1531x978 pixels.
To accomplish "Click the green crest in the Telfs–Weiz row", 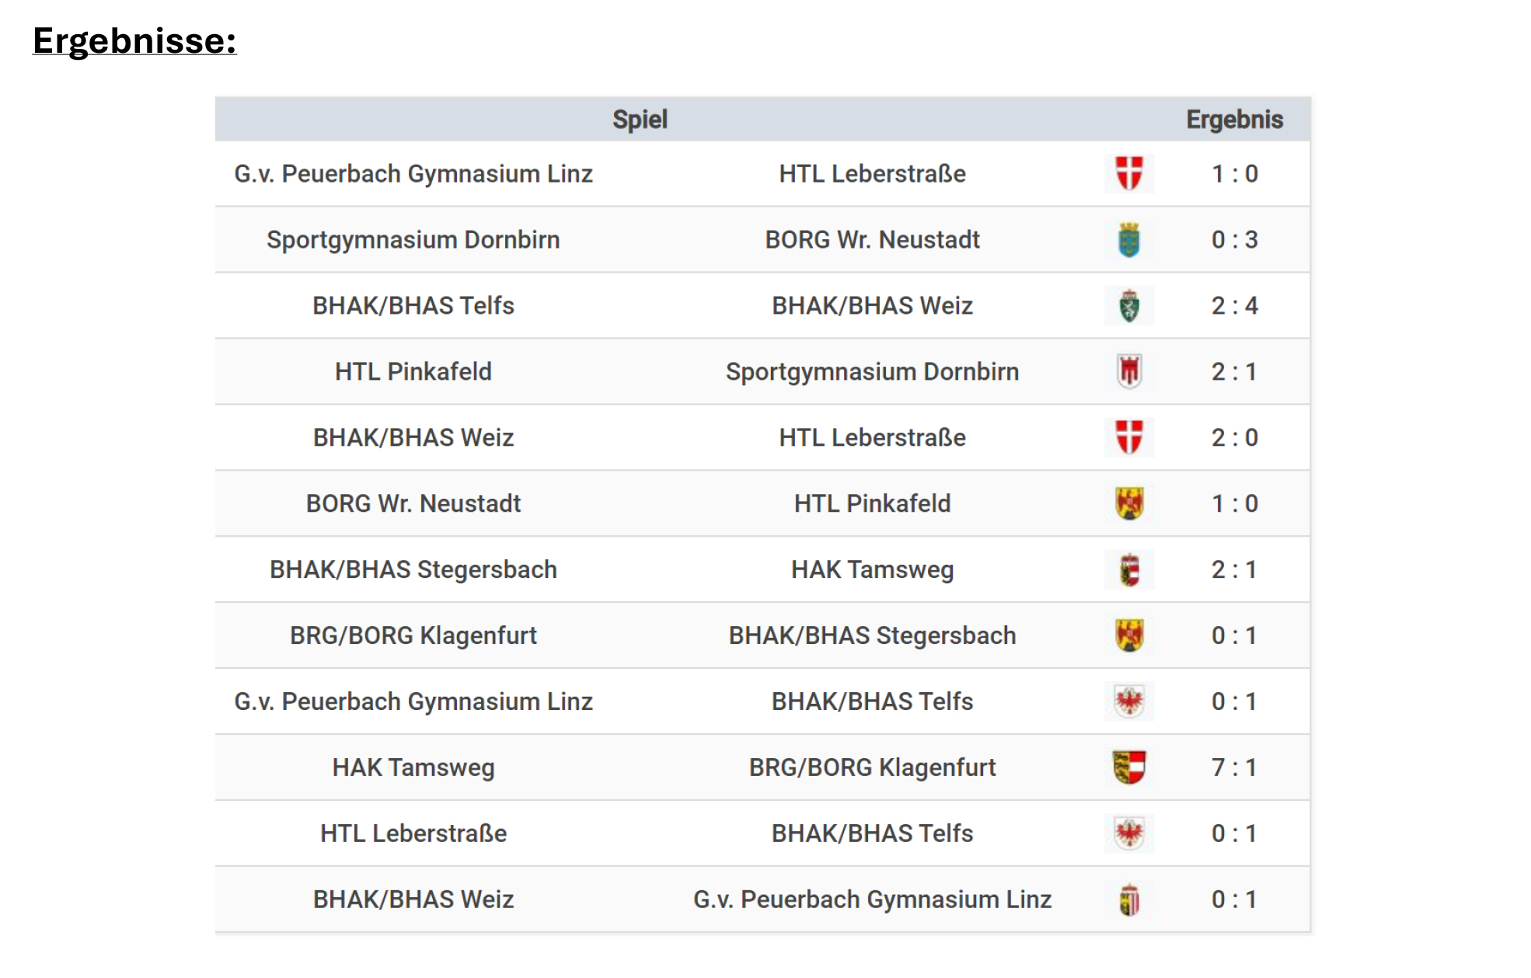I will tap(1128, 306).
